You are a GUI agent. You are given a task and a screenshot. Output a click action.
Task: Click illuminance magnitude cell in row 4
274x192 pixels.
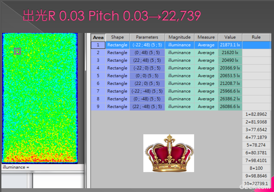click(x=179, y=68)
